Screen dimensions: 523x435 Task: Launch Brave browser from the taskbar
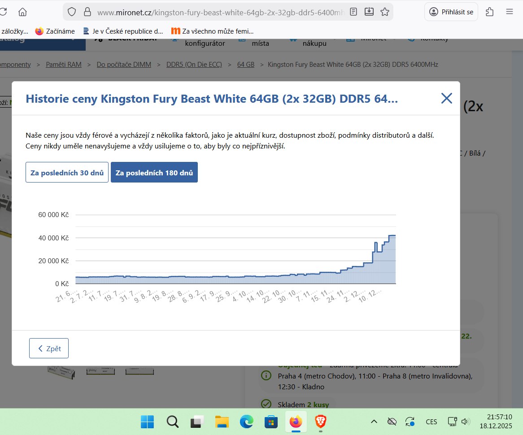click(x=320, y=422)
